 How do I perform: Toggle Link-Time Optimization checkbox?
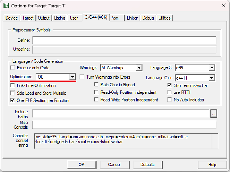tap(13, 85)
